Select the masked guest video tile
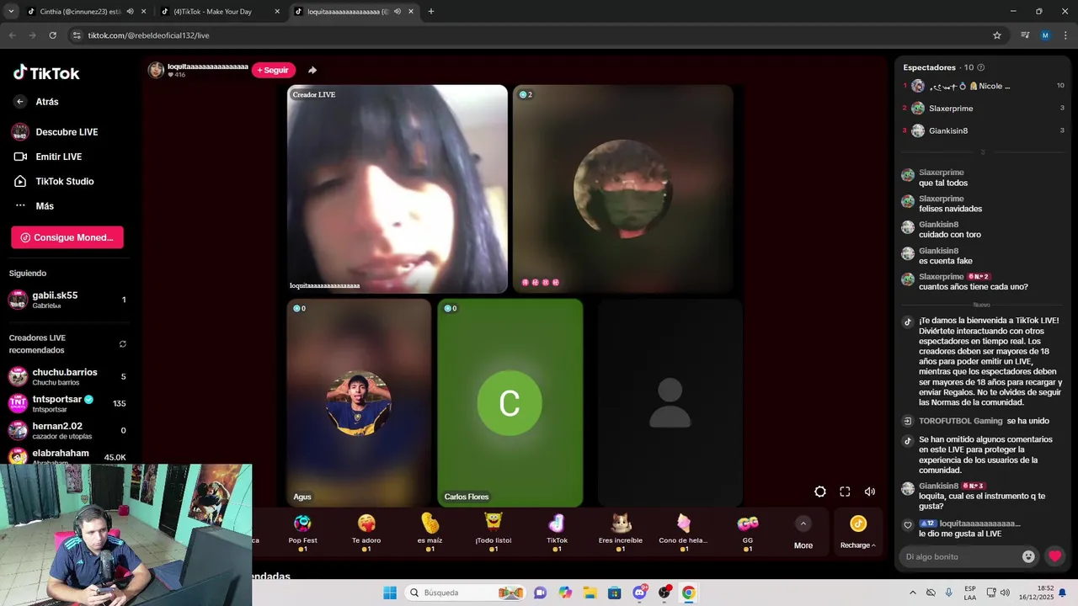1078x606 pixels. click(x=623, y=189)
